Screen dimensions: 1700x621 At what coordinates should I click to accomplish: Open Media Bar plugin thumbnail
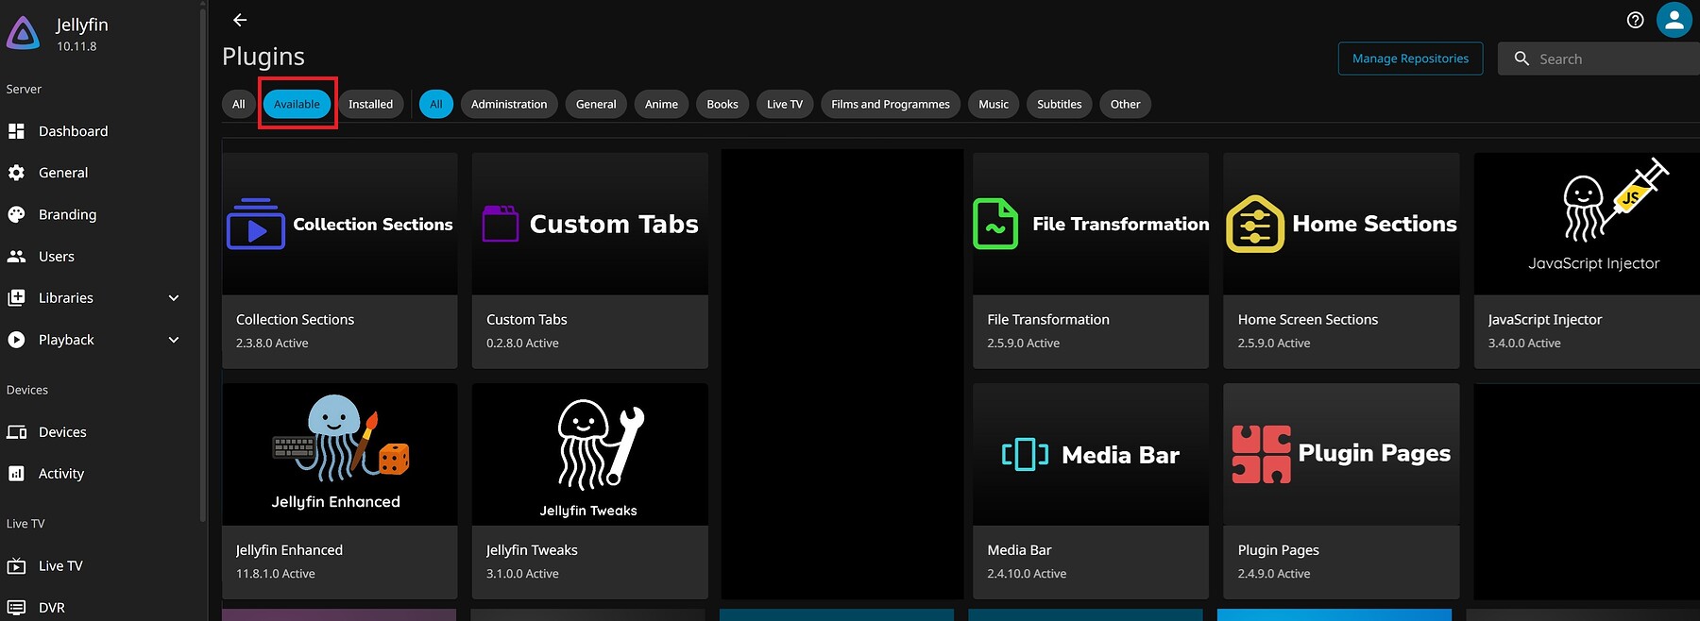[1091, 454]
